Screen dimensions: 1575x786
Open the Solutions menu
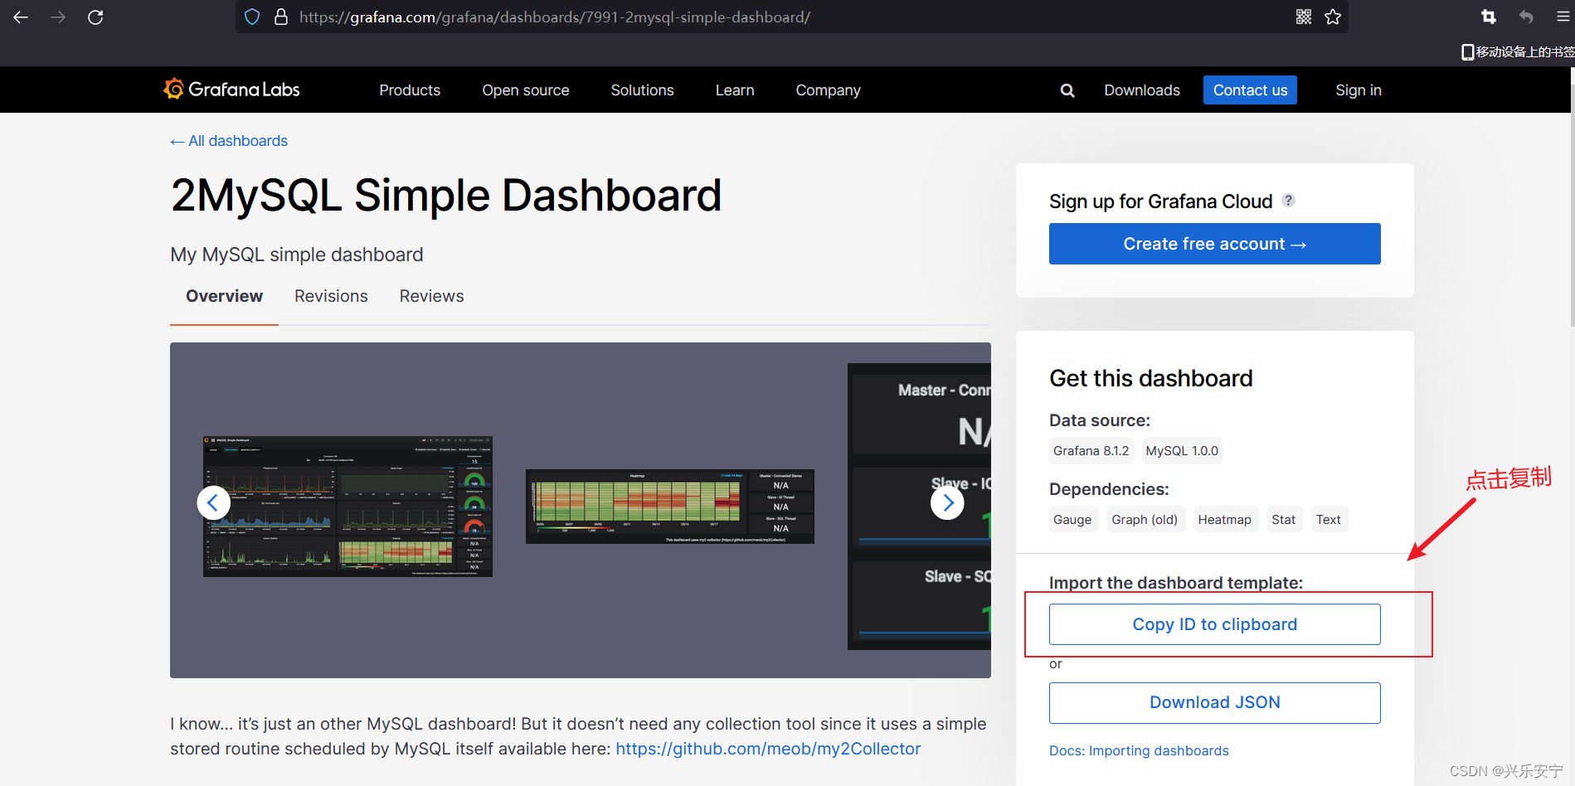pyautogui.click(x=642, y=90)
